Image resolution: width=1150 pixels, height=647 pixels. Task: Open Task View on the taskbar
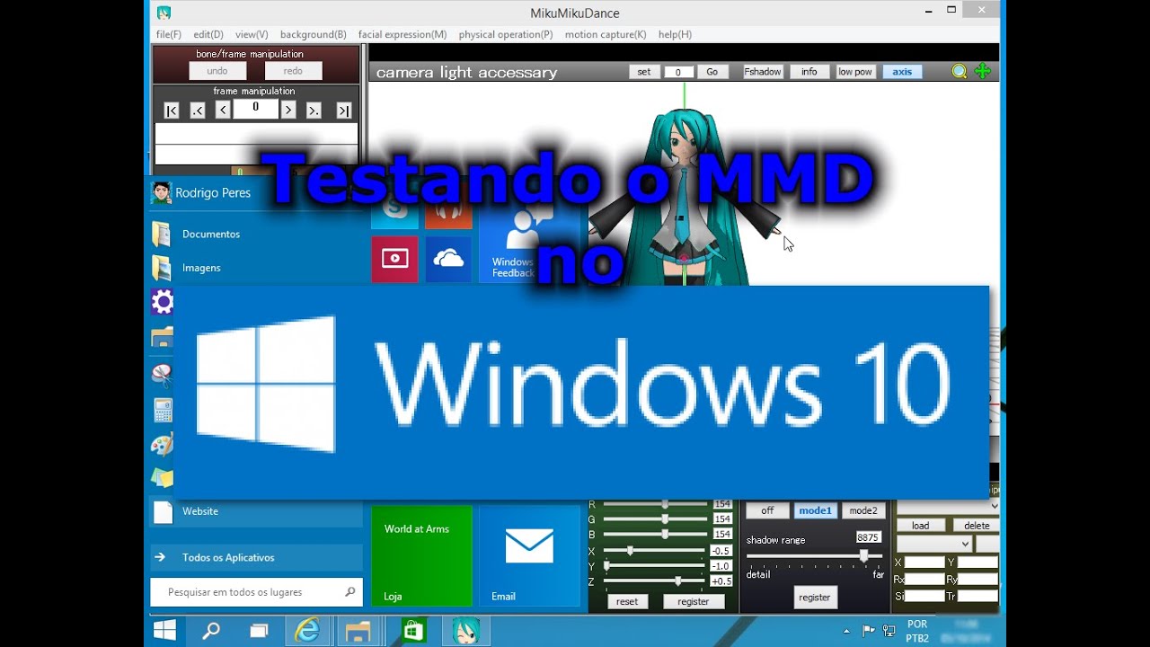(x=259, y=631)
